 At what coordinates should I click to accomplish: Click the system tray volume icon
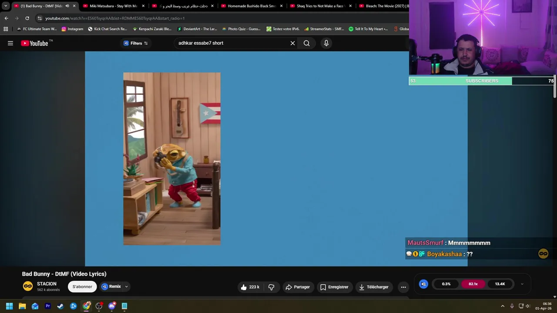click(527, 306)
